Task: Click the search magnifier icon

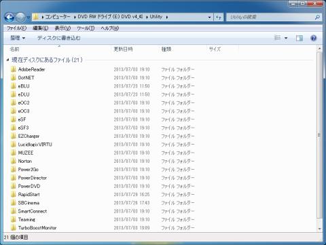Action: pyautogui.click(x=317, y=17)
